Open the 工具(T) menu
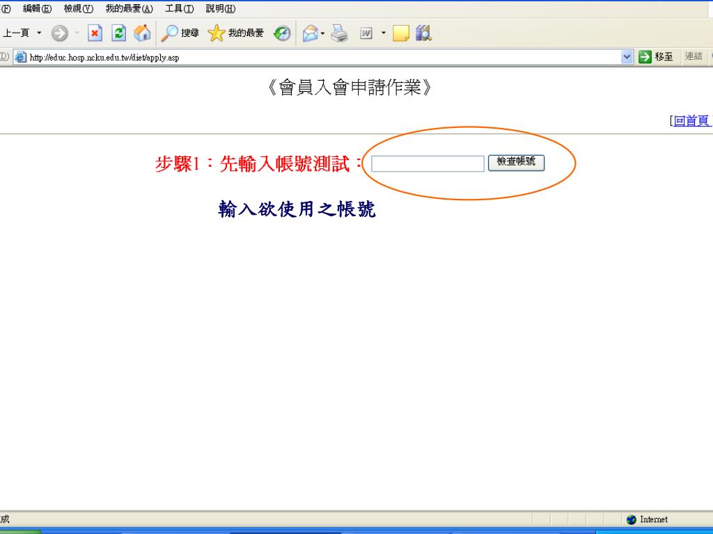 [179, 8]
